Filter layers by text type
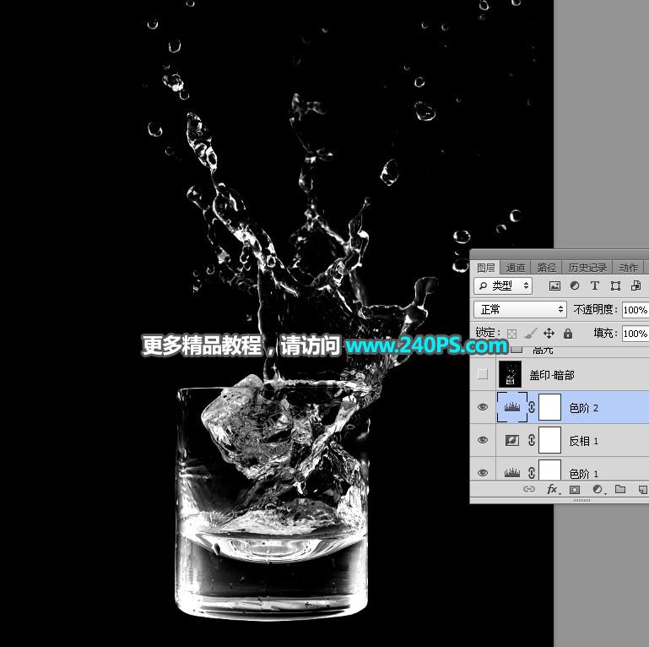The height and width of the screenshot is (647, 649). (x=595, y=286)
